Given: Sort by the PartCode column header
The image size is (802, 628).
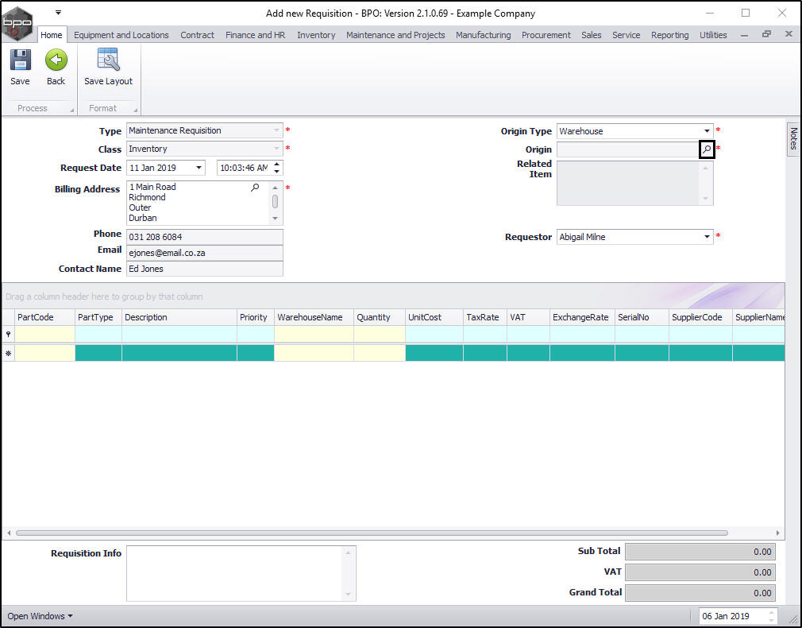Looking at the screenshot, I should (x=45, y=317).
